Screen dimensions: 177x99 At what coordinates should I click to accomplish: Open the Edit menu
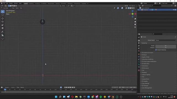7,3
